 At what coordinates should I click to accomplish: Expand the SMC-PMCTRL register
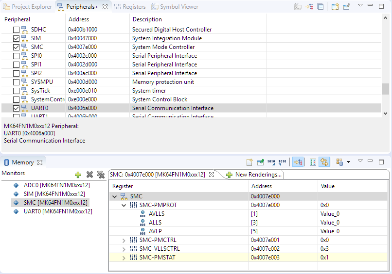pyautogui.click(x=124, y=240)
